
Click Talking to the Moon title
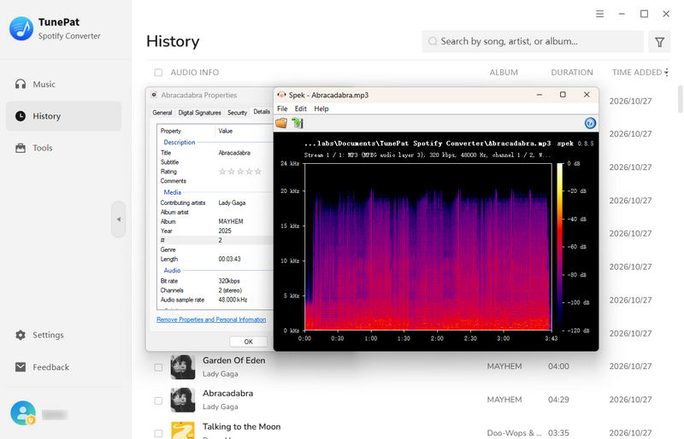point(242,426)
